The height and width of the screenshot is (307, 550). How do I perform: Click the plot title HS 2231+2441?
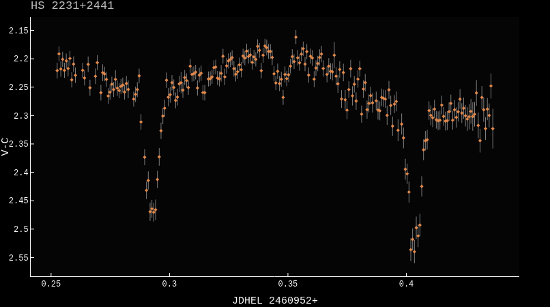click(x=72, y=6)
